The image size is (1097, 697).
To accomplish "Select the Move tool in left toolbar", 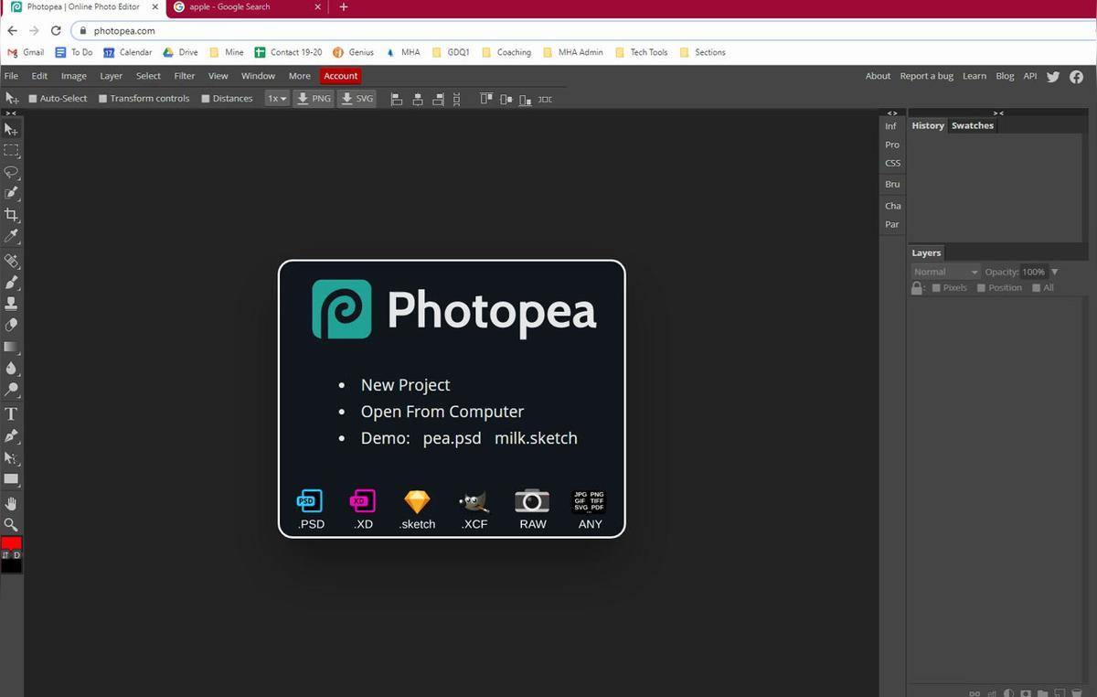I will pyautogui.click(x=11, y=130).
